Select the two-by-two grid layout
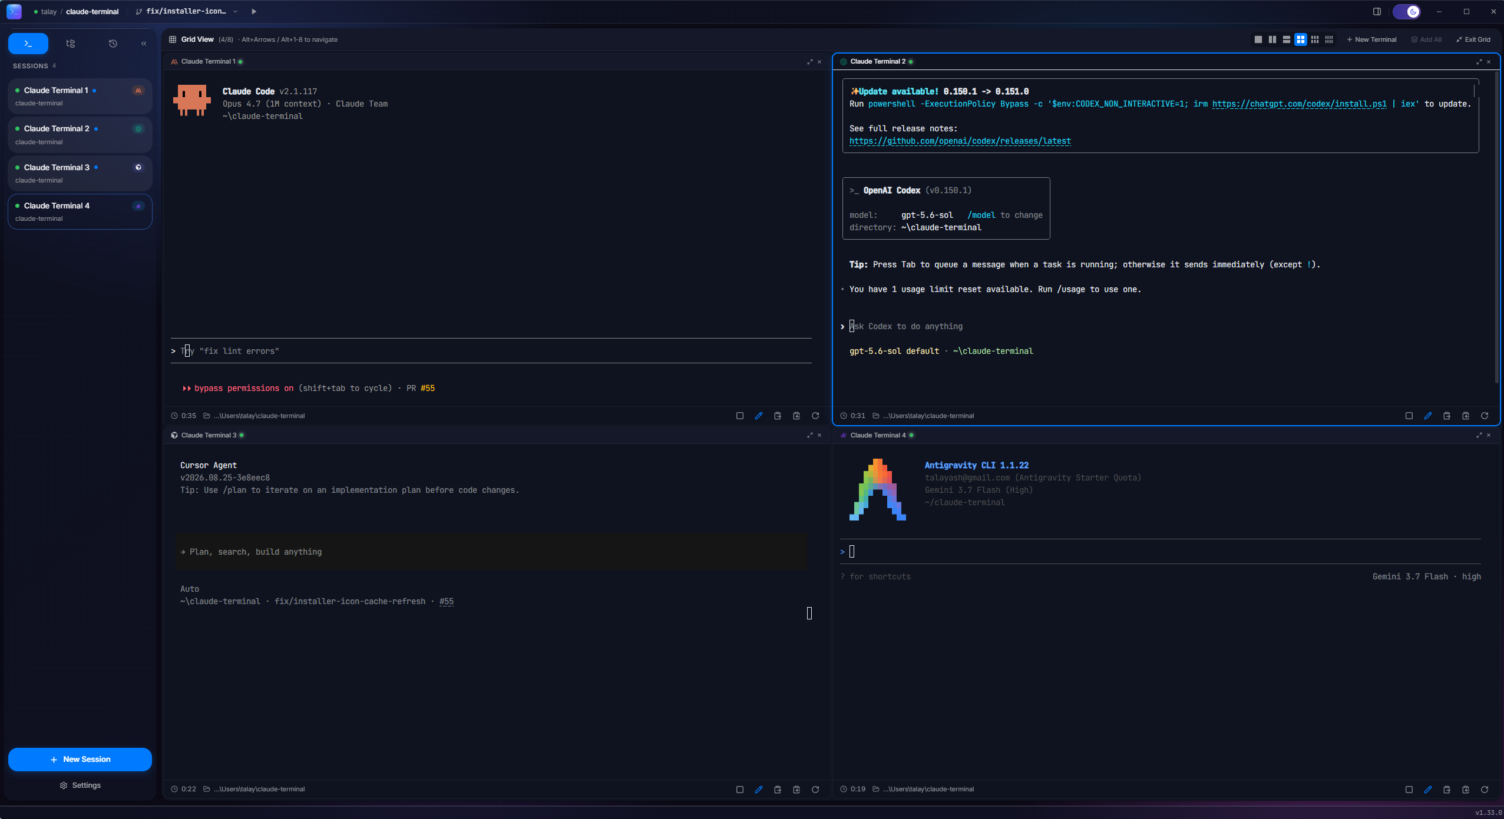The image size is (1504, 819). coord(1301,39)
